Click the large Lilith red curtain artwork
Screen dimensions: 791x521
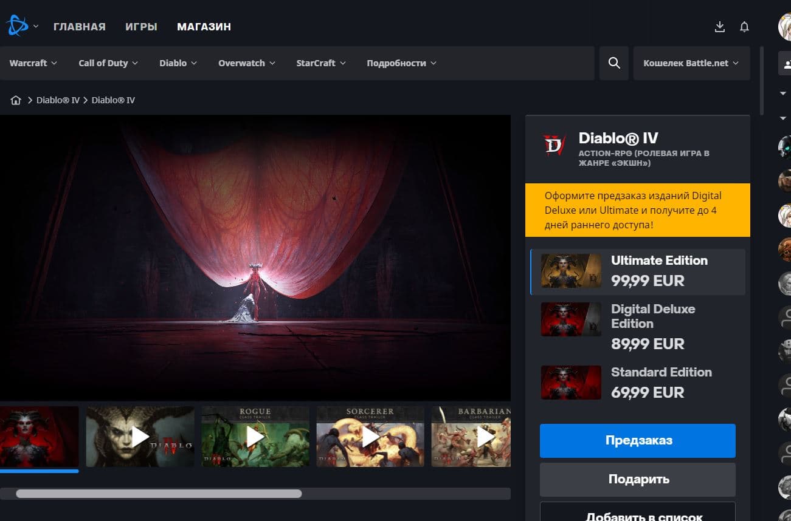(255, 257)
